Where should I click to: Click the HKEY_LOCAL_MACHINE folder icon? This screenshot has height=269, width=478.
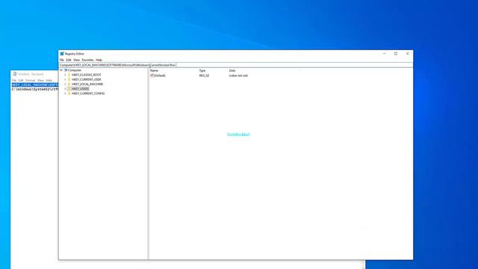pyautogui.click(x=69, y=84)
